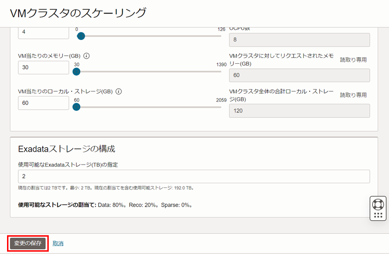This screenshot has height=254, width=389.
Task: Focus the VM当たりのメモリー input showing 30
Action: click(x=44, y=67)
